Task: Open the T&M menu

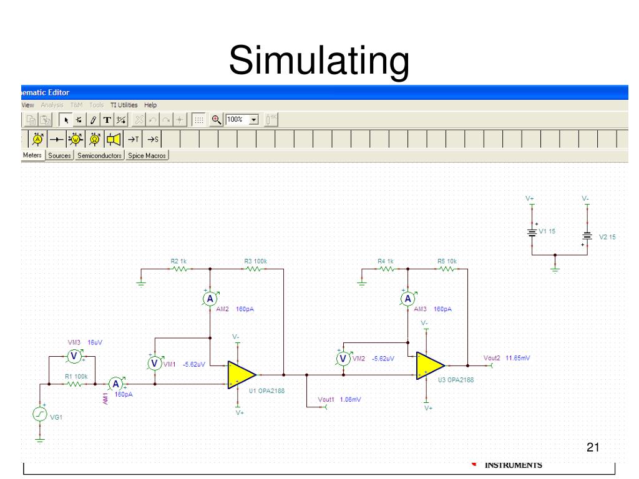Action: pyautogui.click(x=76, y=105)
